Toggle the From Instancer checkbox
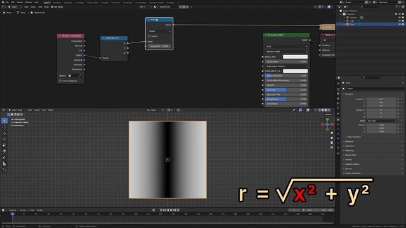Screen dimensions: 406x228 click(x=60, y=81)
